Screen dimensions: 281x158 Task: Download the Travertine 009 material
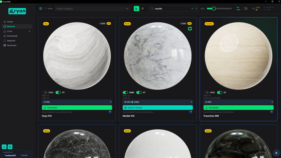(x=239, y=107)
